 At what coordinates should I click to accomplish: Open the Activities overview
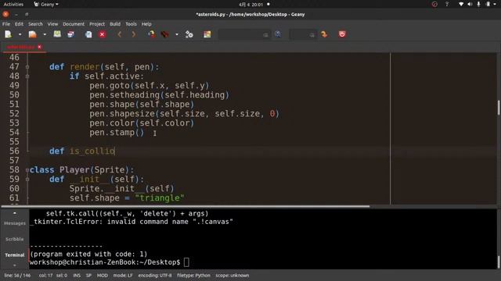(x=13, y=4)
